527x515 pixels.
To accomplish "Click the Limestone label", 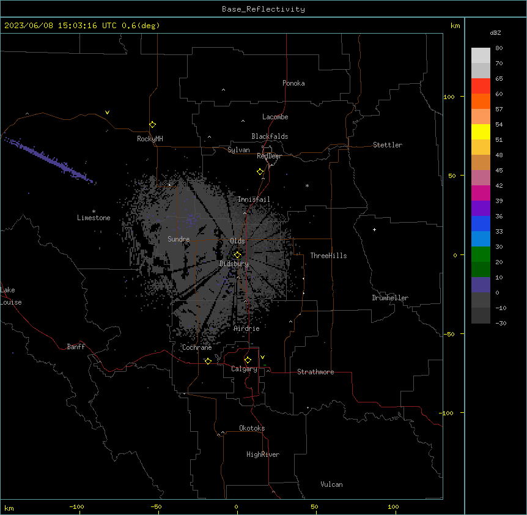I will tap(94, 218).
